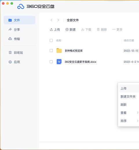139x150 pixels.
Task: Sort by the 名称 column header
Action: click(59, 40)
